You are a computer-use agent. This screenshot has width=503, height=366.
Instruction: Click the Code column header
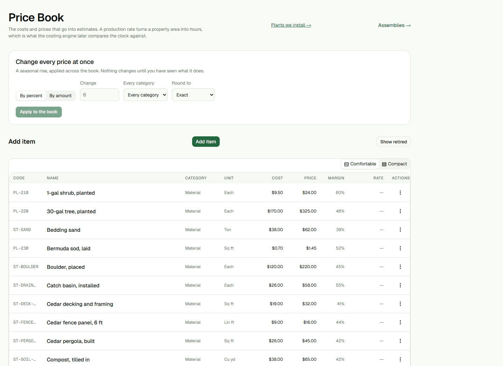(x=19, y=178)
